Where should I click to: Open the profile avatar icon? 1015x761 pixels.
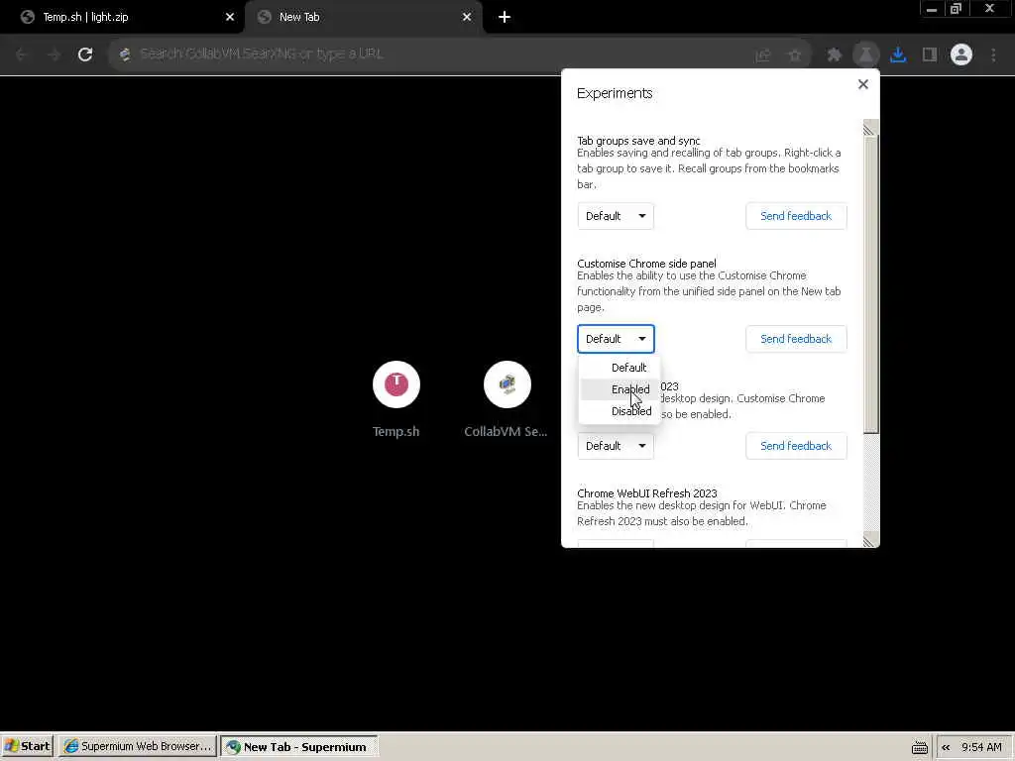pos(961,55)
